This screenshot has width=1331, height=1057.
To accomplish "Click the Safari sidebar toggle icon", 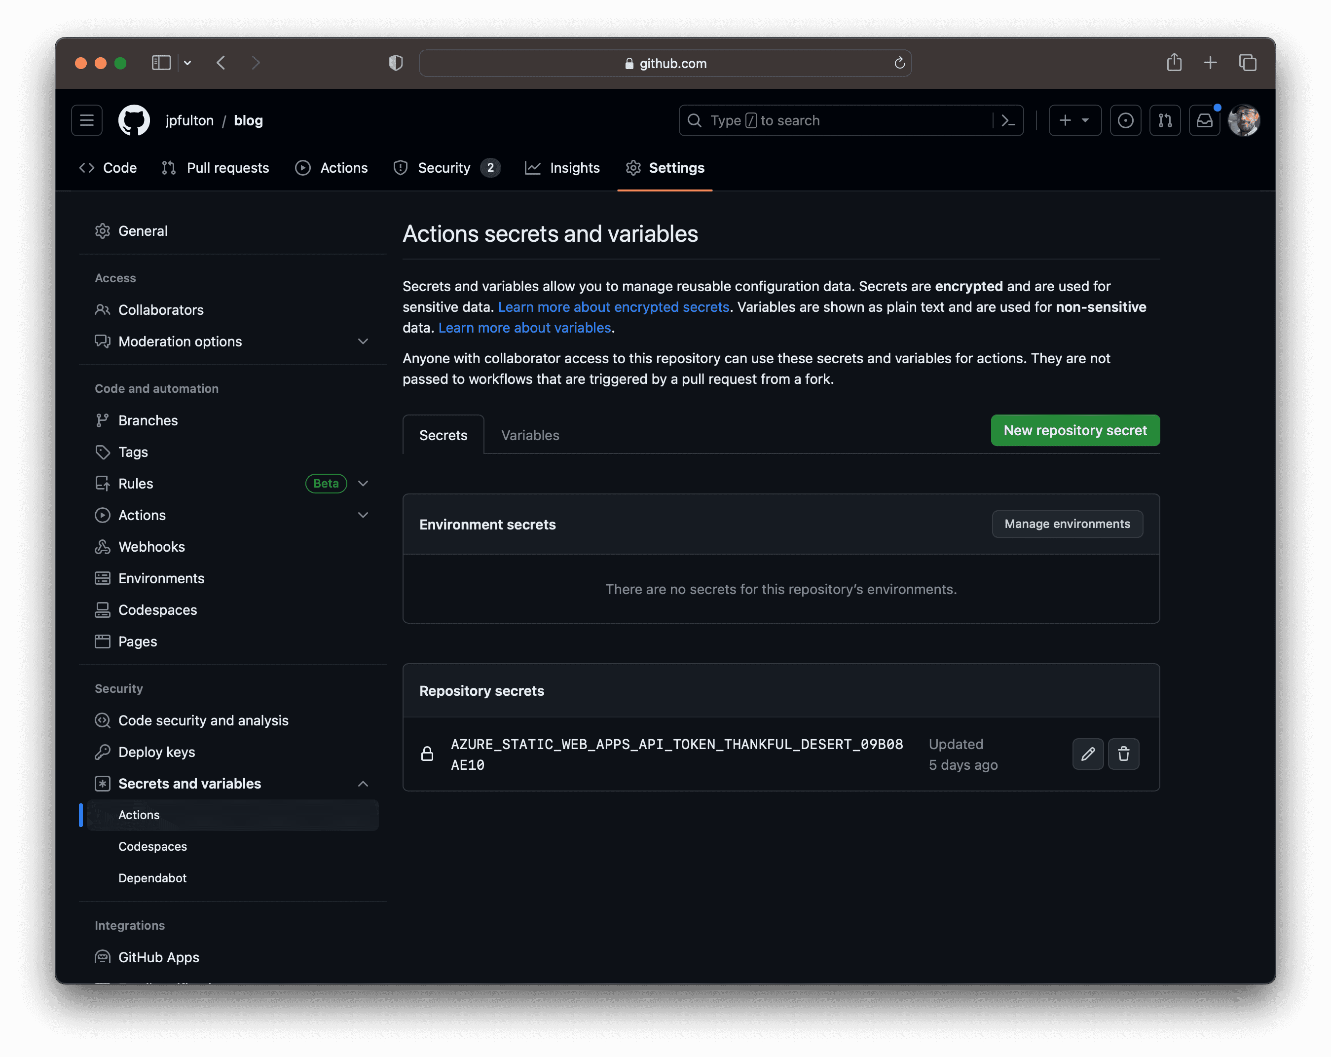I will 161,63.
